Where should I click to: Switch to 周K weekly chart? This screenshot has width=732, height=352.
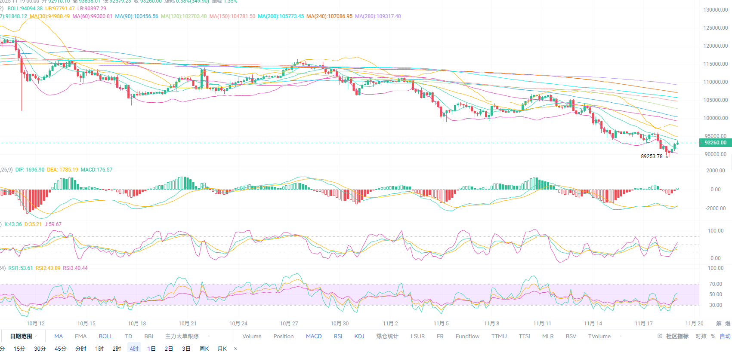pyautogui.click(x=204, y=349)
